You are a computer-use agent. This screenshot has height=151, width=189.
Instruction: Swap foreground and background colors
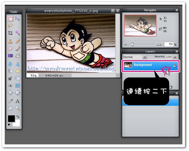(x=18, y=117)
